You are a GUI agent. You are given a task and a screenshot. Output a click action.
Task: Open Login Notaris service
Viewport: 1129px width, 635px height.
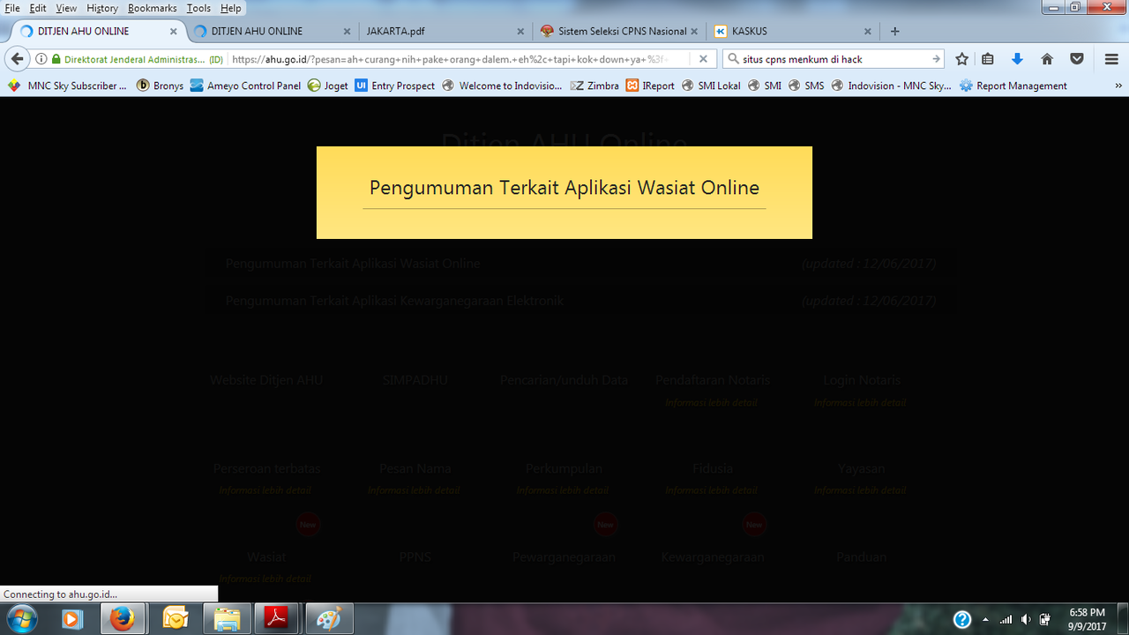(862, 380)
